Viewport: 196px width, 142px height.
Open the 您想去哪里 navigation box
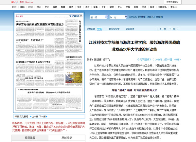(172, 2)
